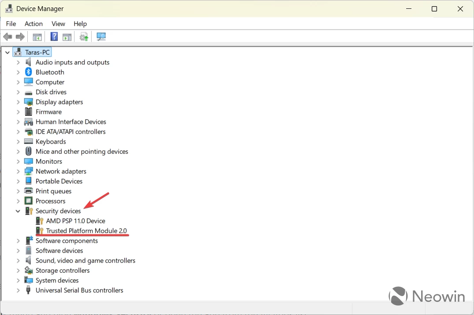Screen dimensions: 474x315
Task: Click the Bluetooth device icon
Action: click(28, 72)
